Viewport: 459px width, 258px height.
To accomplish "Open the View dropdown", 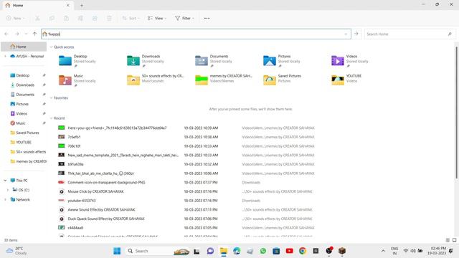I will [157, 18].
